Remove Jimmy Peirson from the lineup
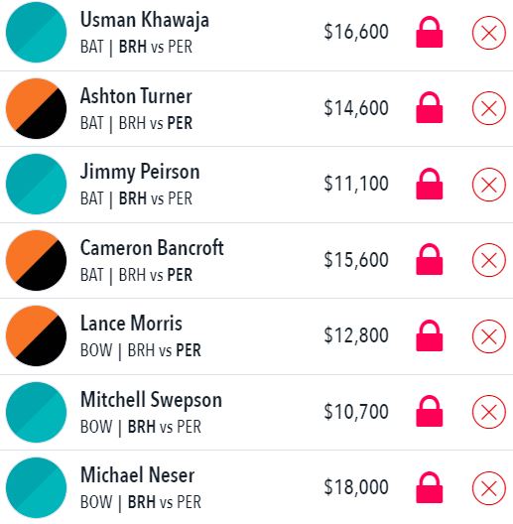513x524 pixels. click(488, 185)
